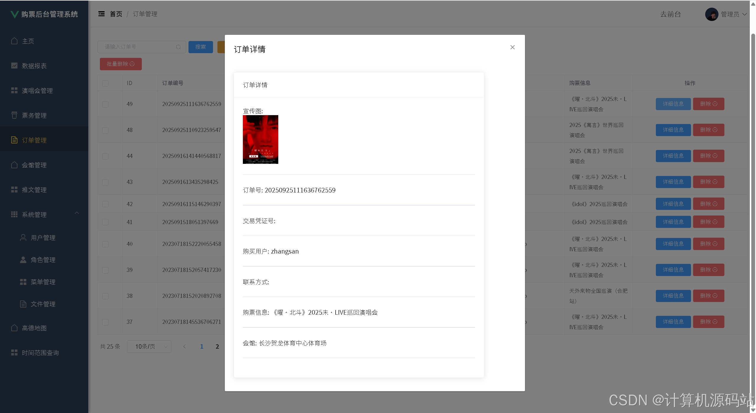Go to 演唱会管理 menu item

[44, 91]
